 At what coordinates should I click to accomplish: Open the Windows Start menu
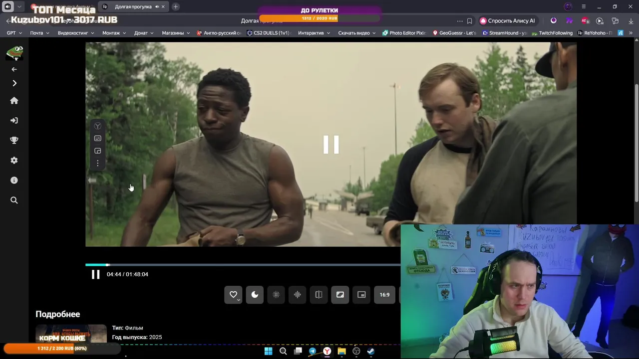[x=268, y=351]
